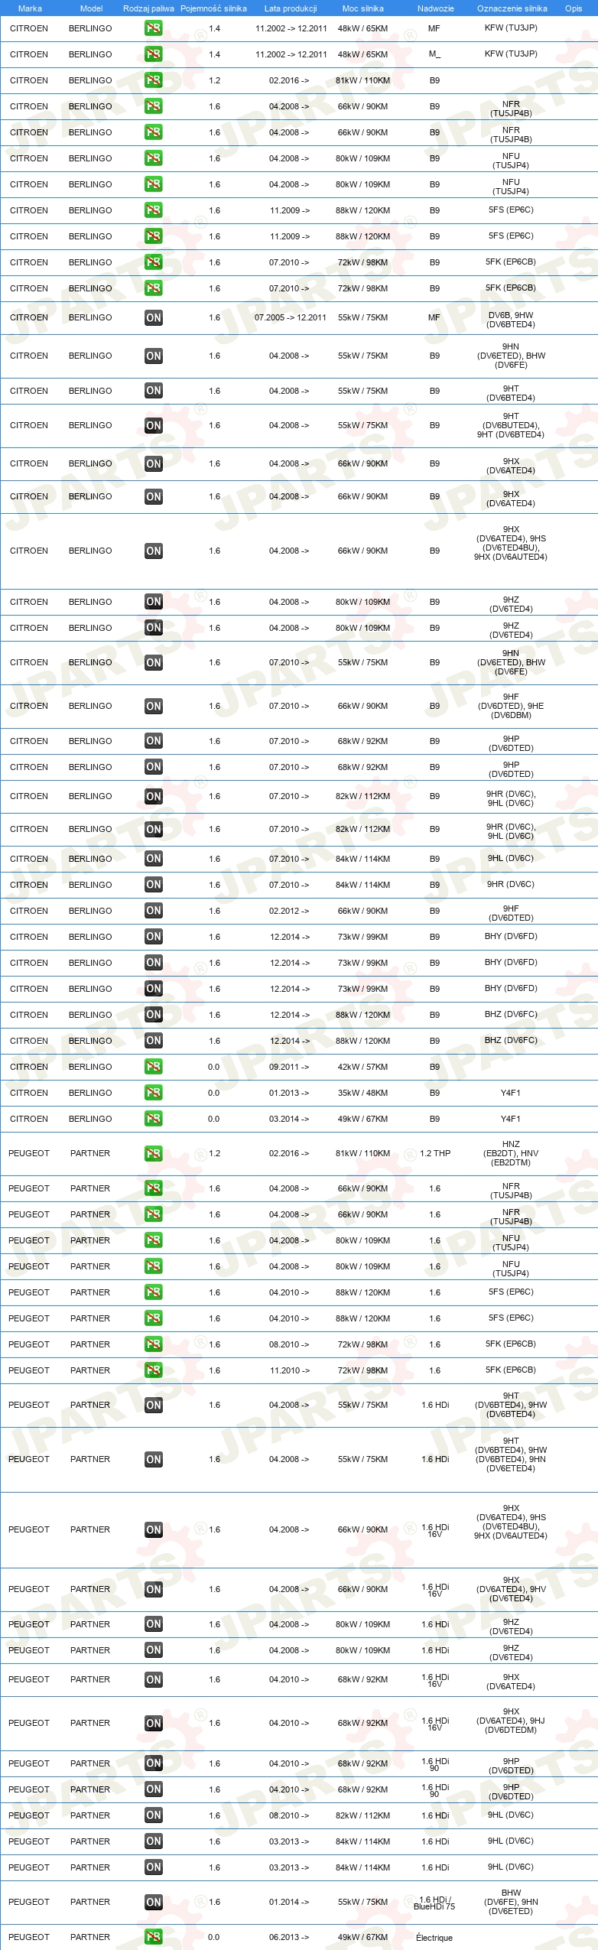
Task: Click diesel ON icon in 07.2005 -> 12.2011 row
Action: (x=153, y=317)
